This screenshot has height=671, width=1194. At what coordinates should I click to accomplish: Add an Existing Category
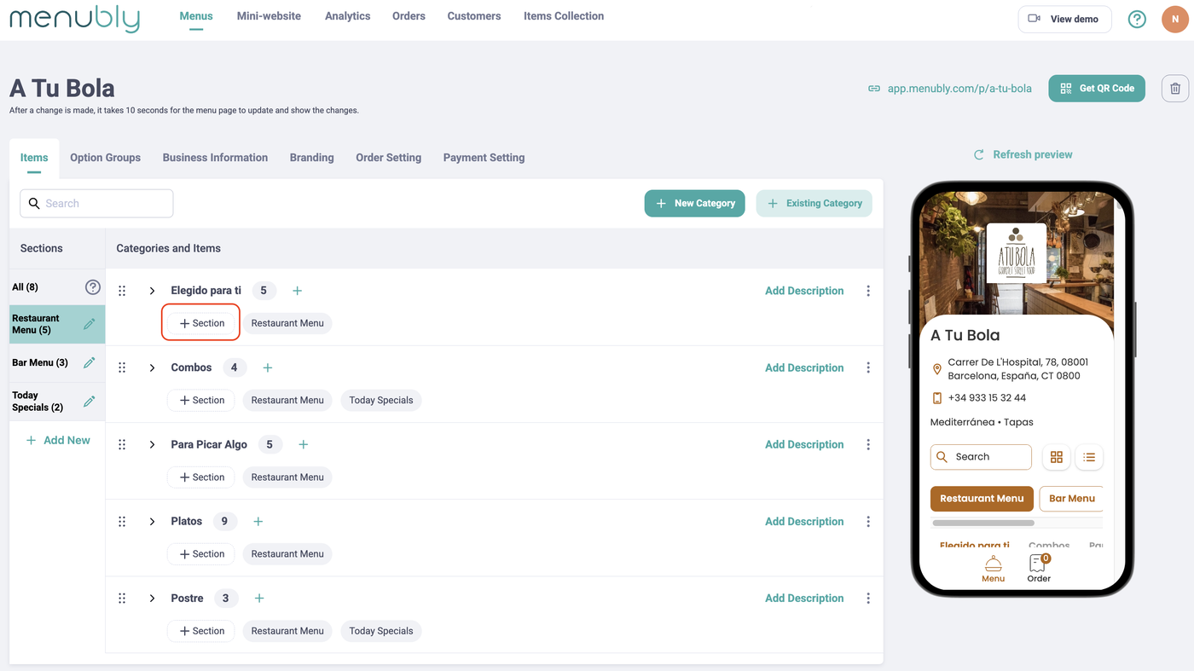click(x=814, y=204)
